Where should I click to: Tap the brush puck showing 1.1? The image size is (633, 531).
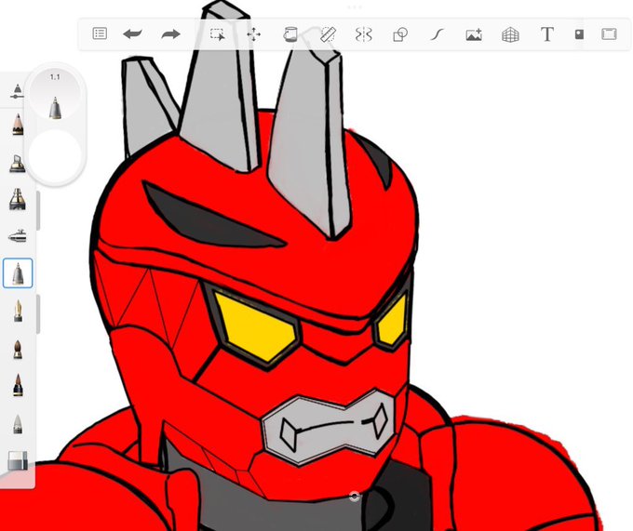tap(55, 97)
